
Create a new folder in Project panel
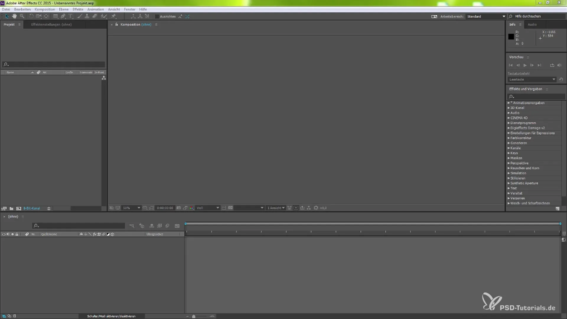click(11, 209)
